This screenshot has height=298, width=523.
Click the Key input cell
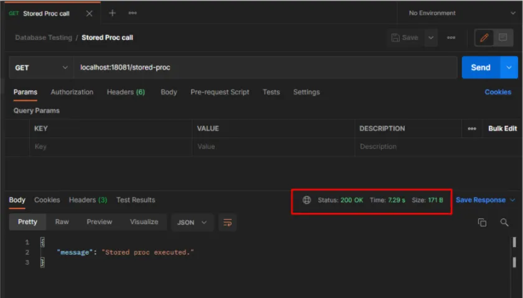coord(111,147)
